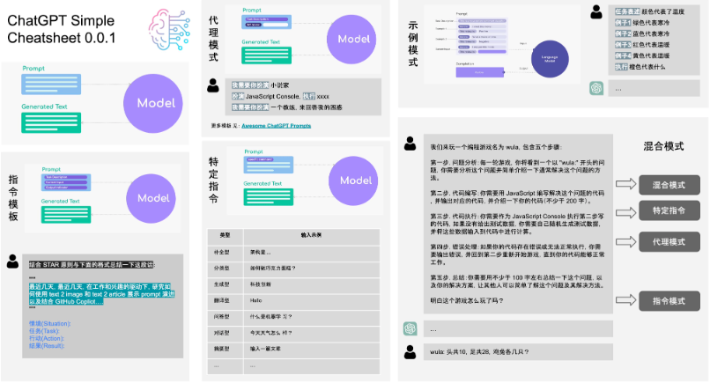Click the reply box under the color examples
710x383 pixels.
pos(654,89)
